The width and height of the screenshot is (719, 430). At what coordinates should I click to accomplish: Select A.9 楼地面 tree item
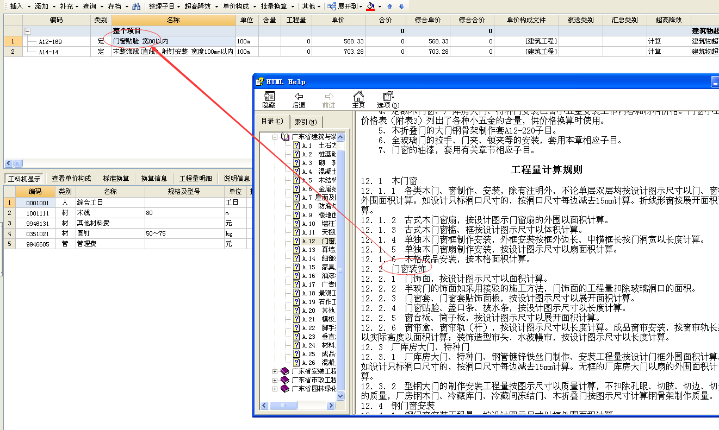pyautogui.click(x=318, y=215)
